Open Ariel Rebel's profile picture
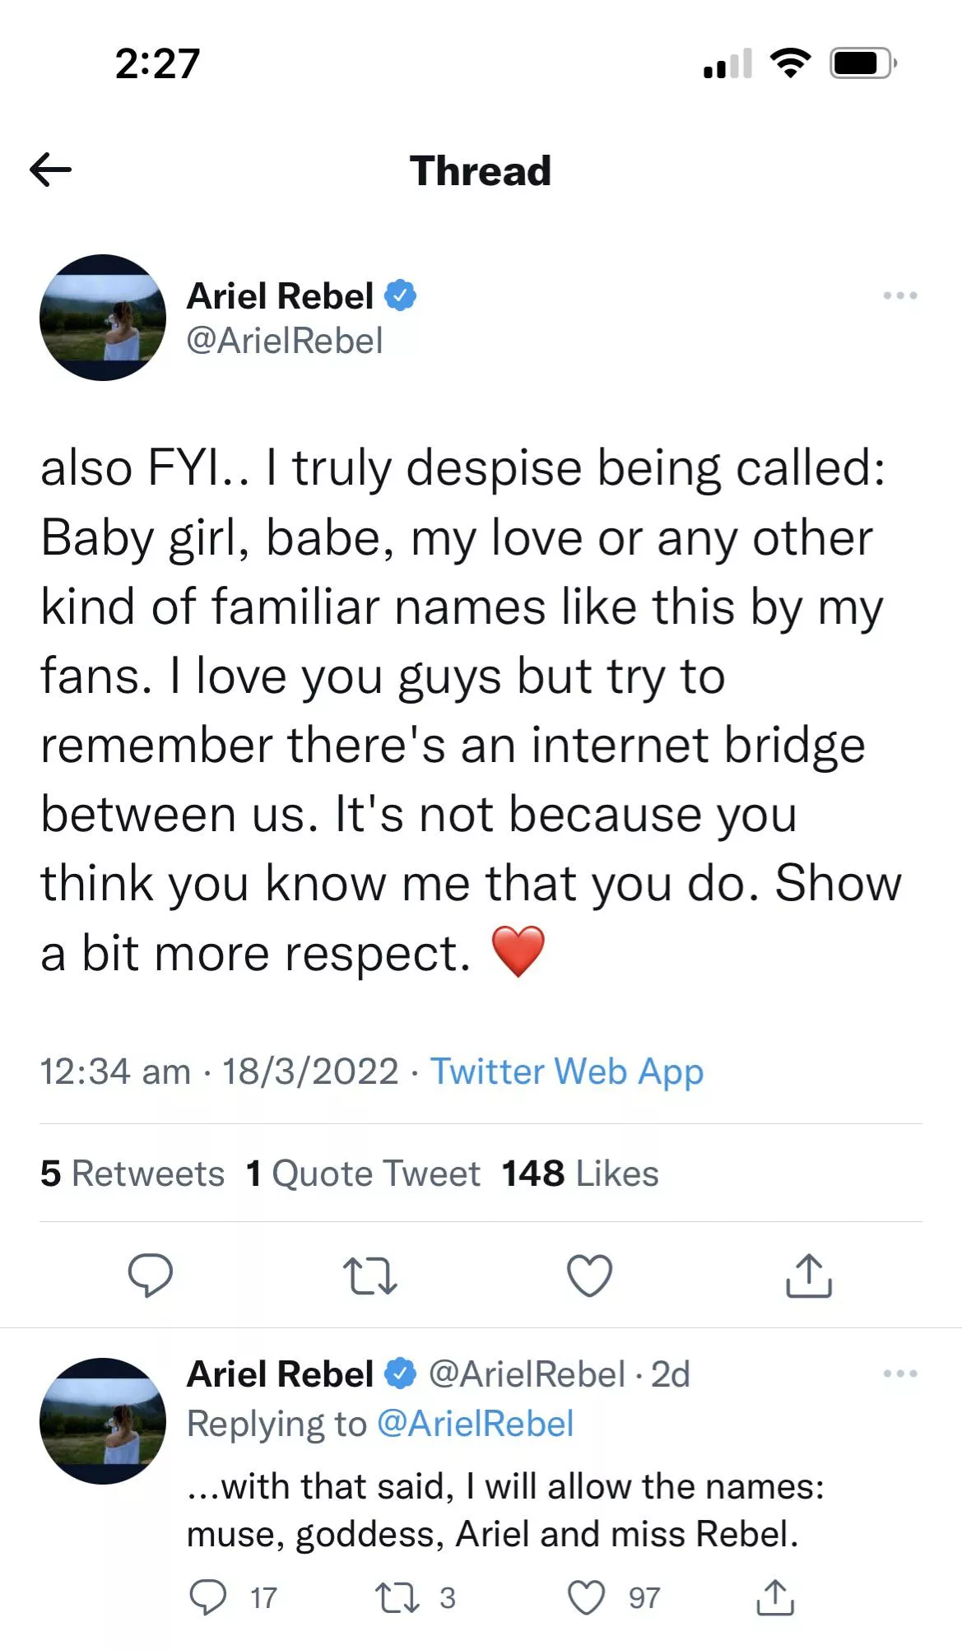Image resolution: width=962 pixels, height=1650 pixels. [104, 318]
